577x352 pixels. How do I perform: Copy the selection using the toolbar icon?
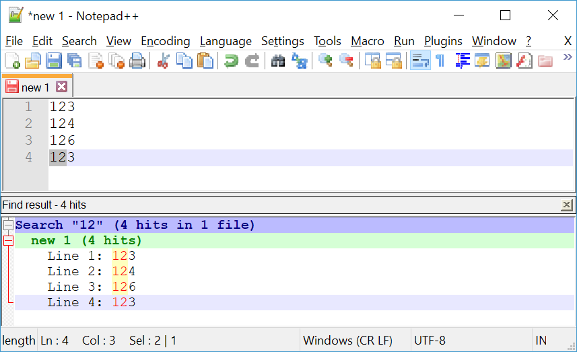click(x=184, y=61)
